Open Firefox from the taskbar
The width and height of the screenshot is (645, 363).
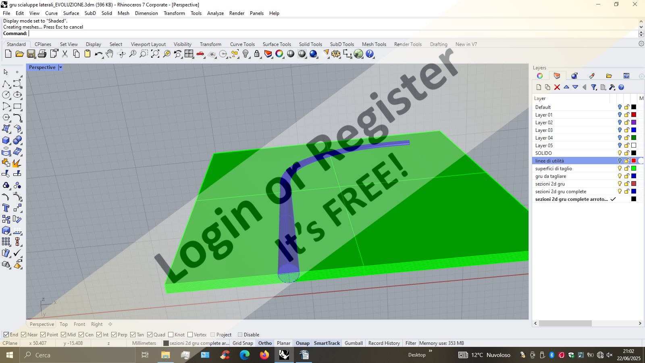[x=264, y=355]
